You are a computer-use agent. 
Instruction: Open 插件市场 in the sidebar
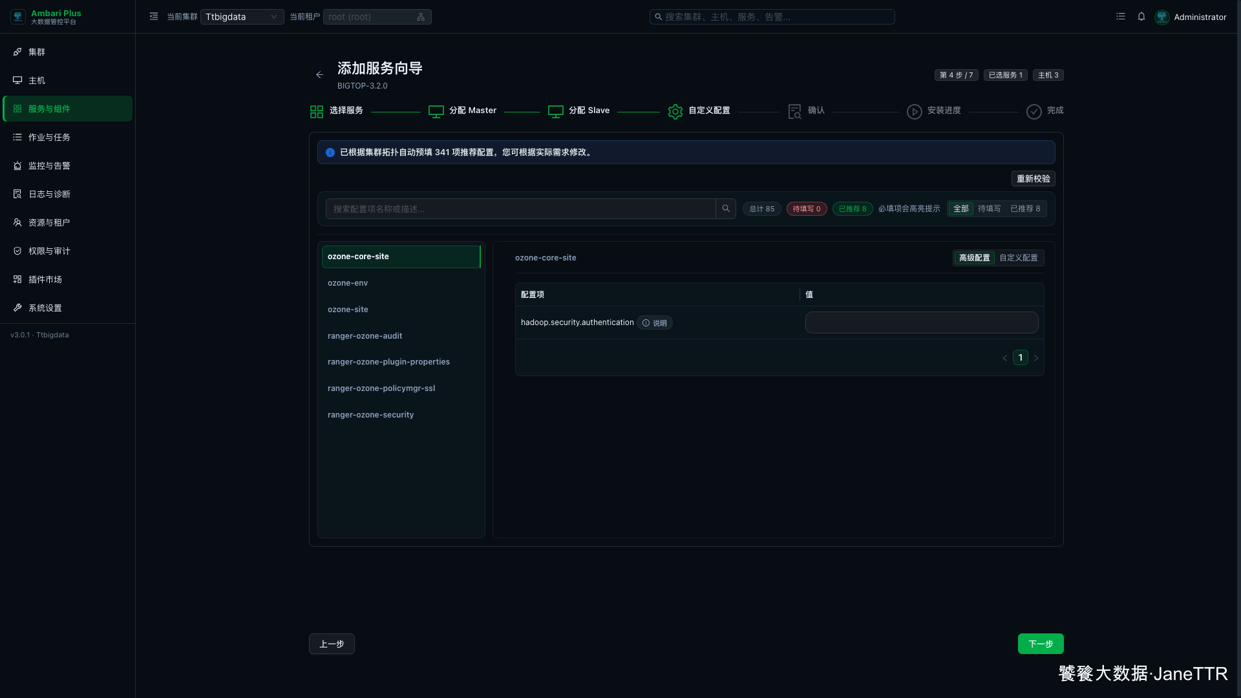(67, 279)
